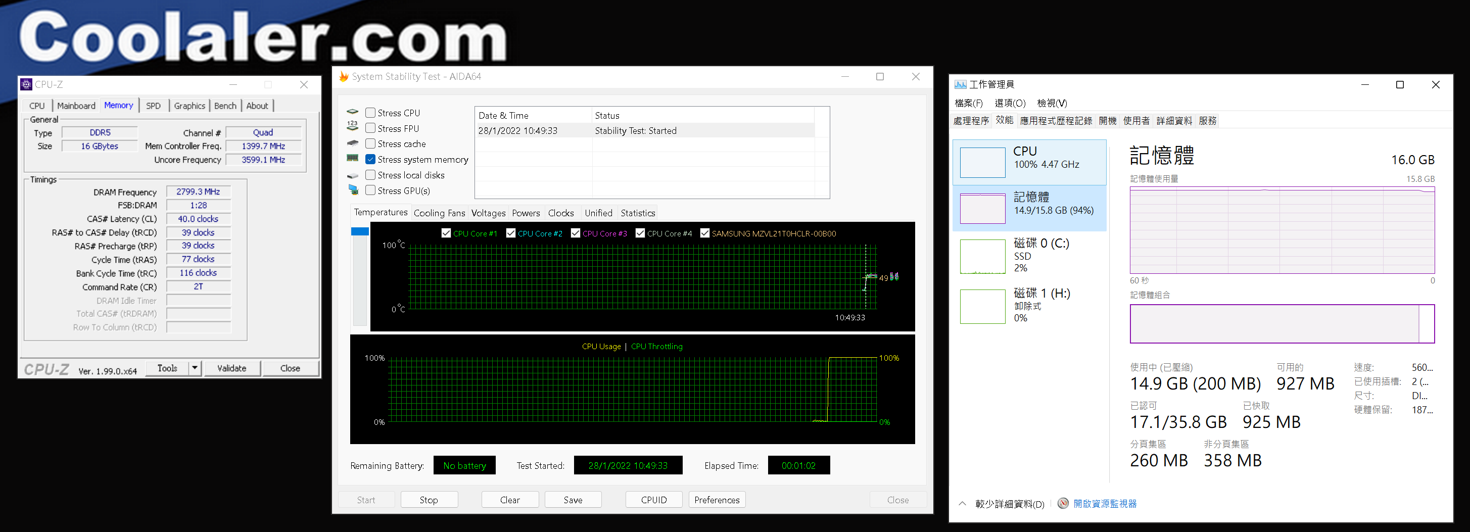
Task: Enable the Stress GPU(s) checkbox
Action: (x=370, y=190)
